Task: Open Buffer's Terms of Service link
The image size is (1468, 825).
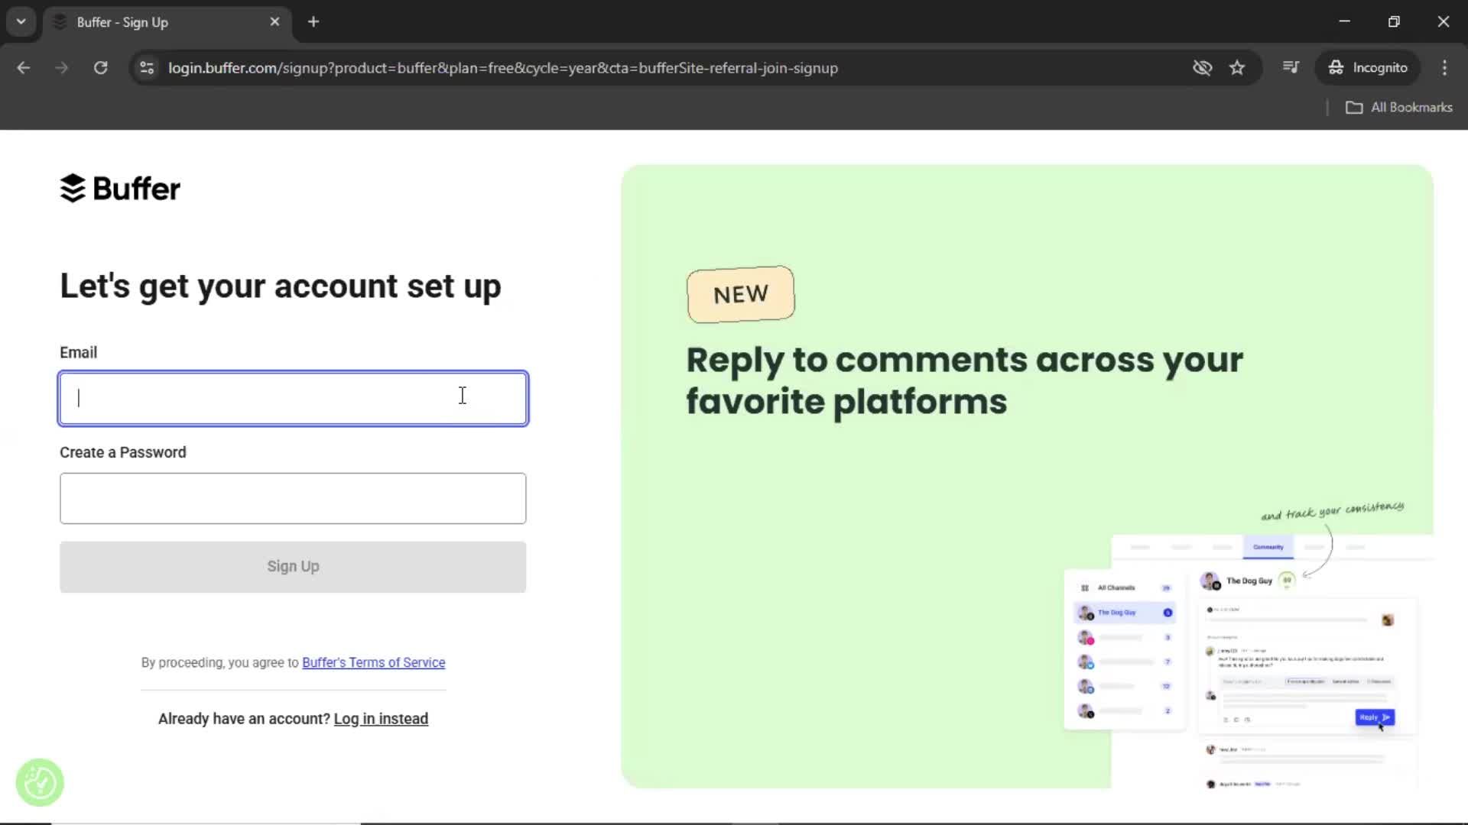Action: click(x=373, y=662)
